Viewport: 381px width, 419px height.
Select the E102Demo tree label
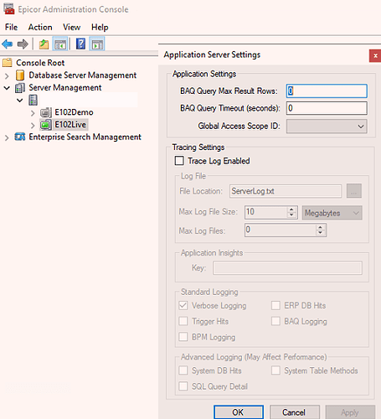click(74, 112)
